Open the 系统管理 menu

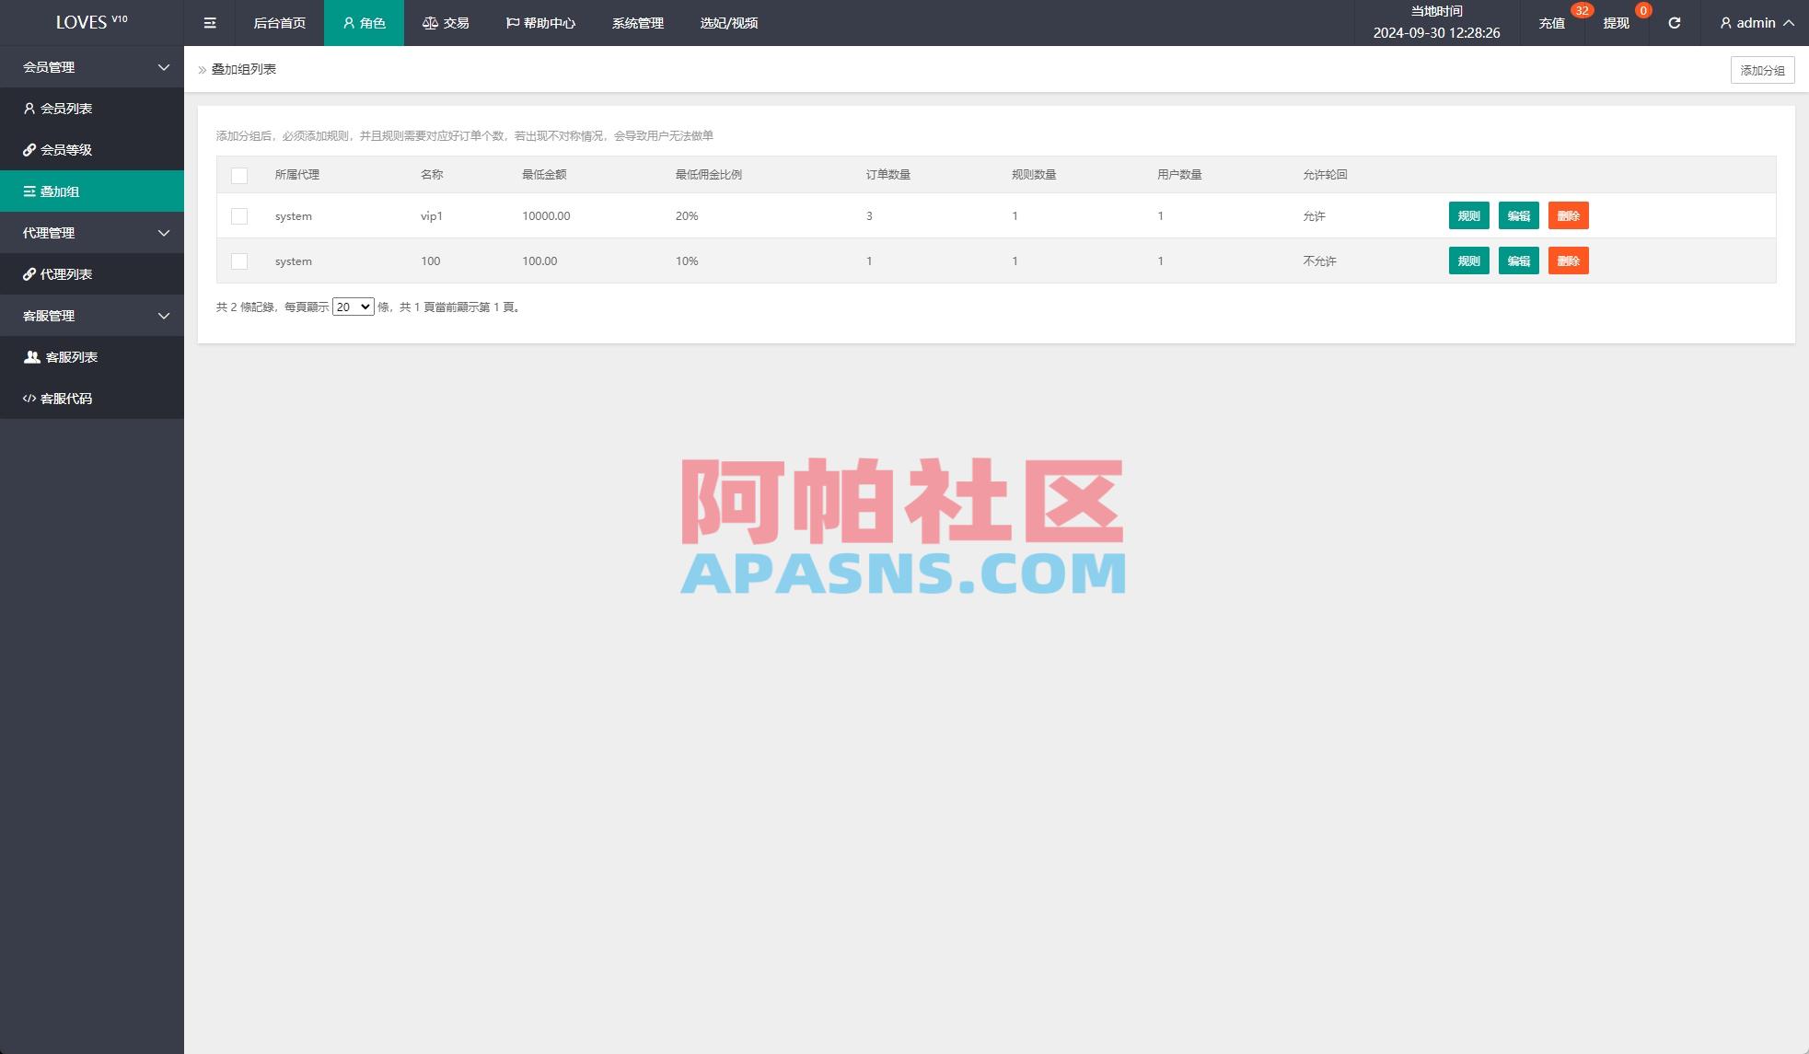[x=636, y=23]
